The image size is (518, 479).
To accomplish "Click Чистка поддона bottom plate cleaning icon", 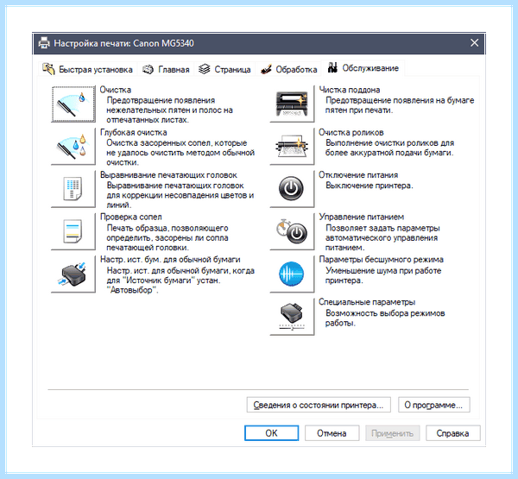I will (x=292, y=104).
